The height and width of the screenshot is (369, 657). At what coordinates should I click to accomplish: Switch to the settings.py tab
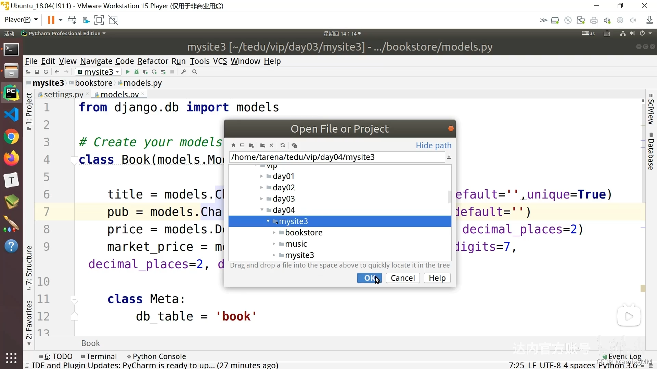pos(63,94)
